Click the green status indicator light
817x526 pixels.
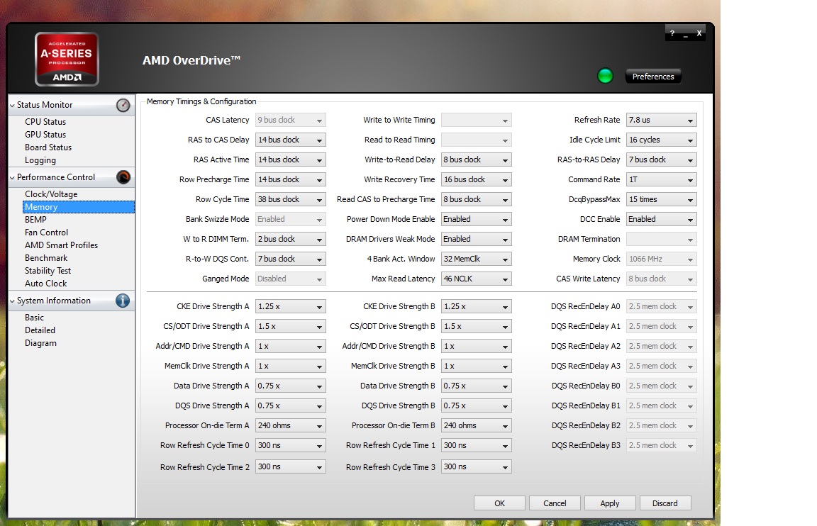tap(605, 76)
